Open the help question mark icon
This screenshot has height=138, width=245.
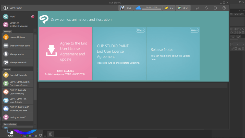[224, 8]
